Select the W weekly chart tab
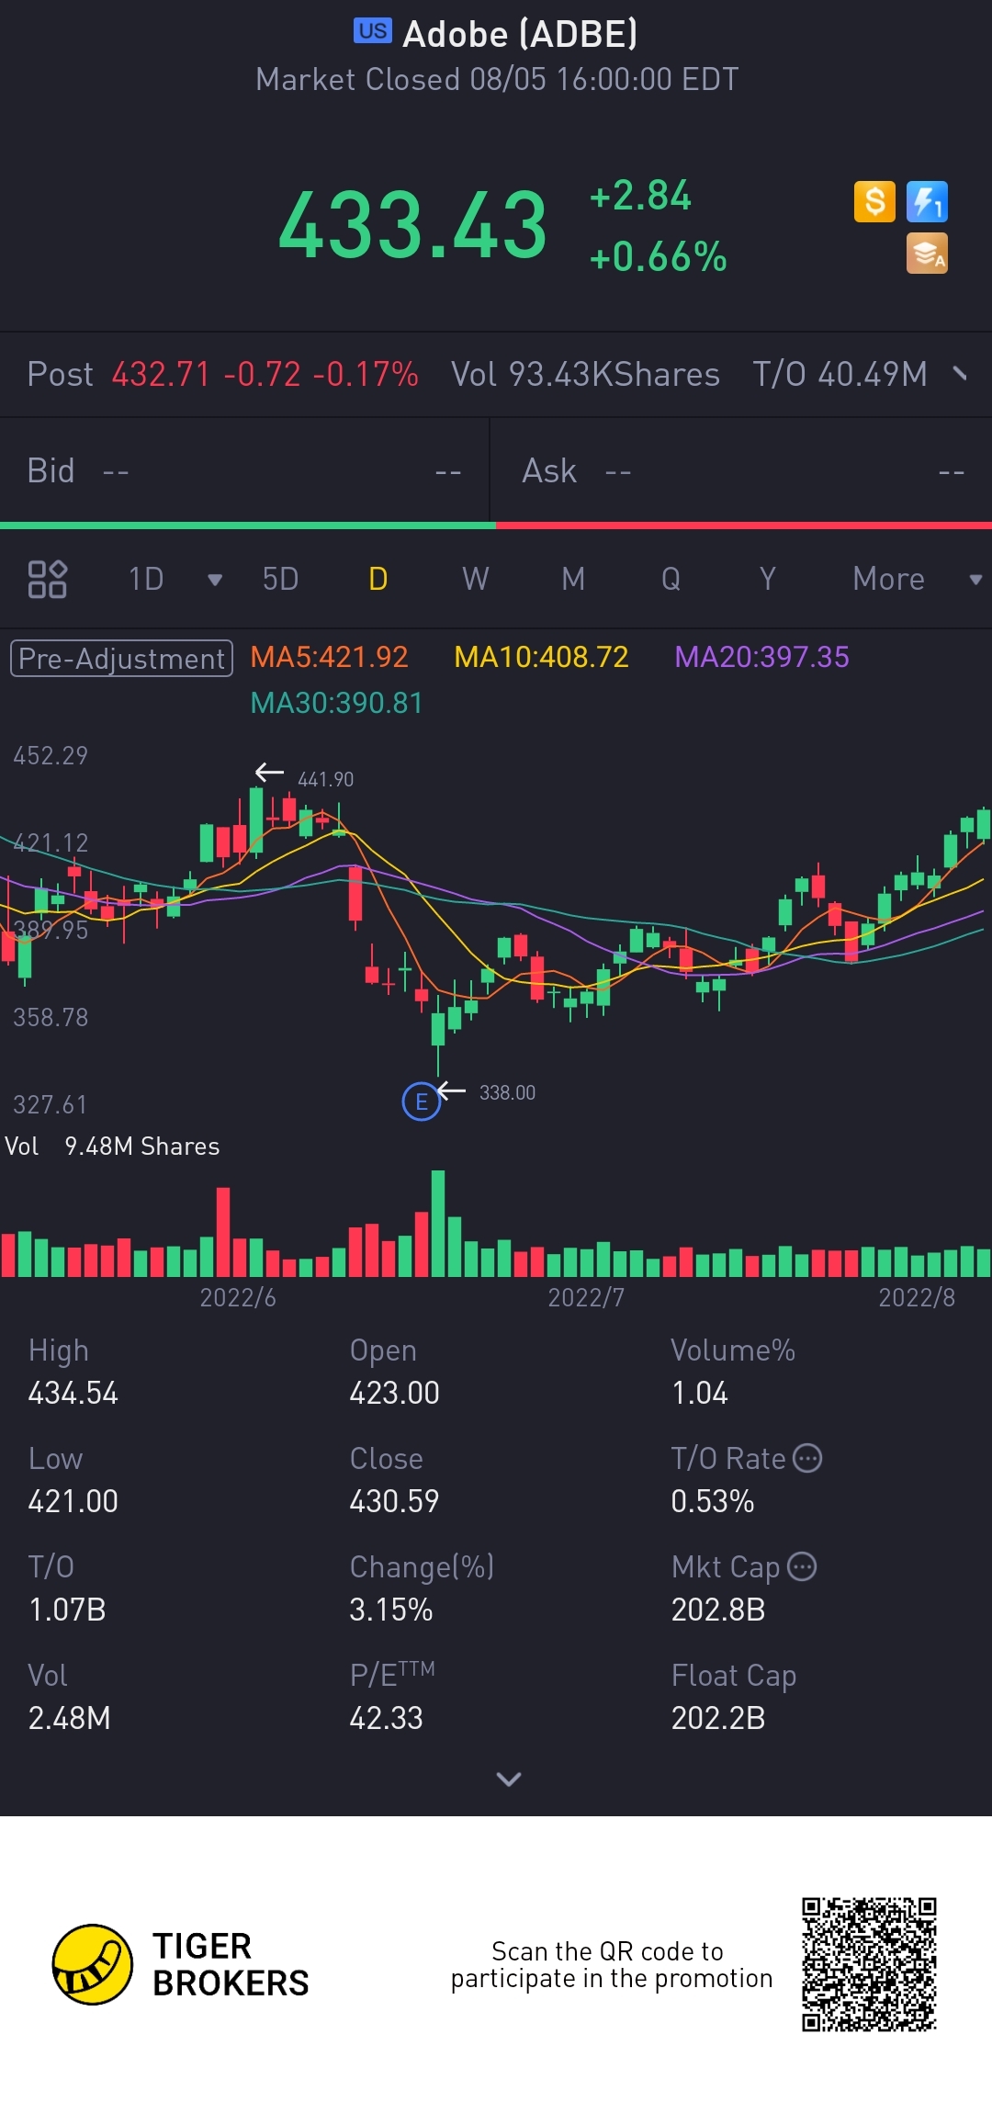 tap(475, 579)
